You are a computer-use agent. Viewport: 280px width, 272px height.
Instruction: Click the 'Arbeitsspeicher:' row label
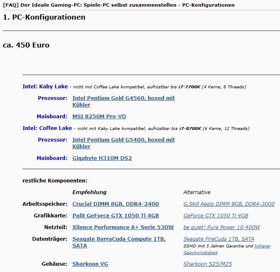[x=45, y=204]
